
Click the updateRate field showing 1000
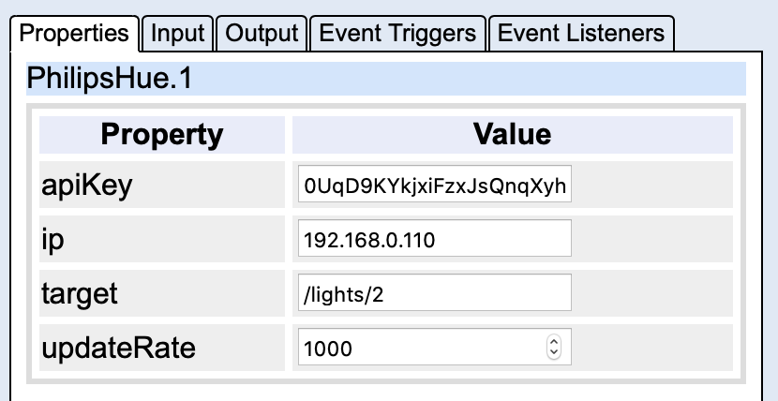pos(435,347)
